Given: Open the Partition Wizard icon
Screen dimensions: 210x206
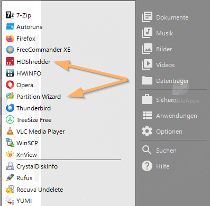Looking at the screenshot, I should click(10, 96).
